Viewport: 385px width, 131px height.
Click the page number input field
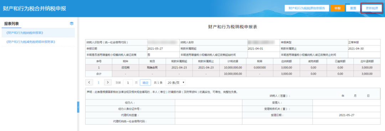(x=128, y=83)
